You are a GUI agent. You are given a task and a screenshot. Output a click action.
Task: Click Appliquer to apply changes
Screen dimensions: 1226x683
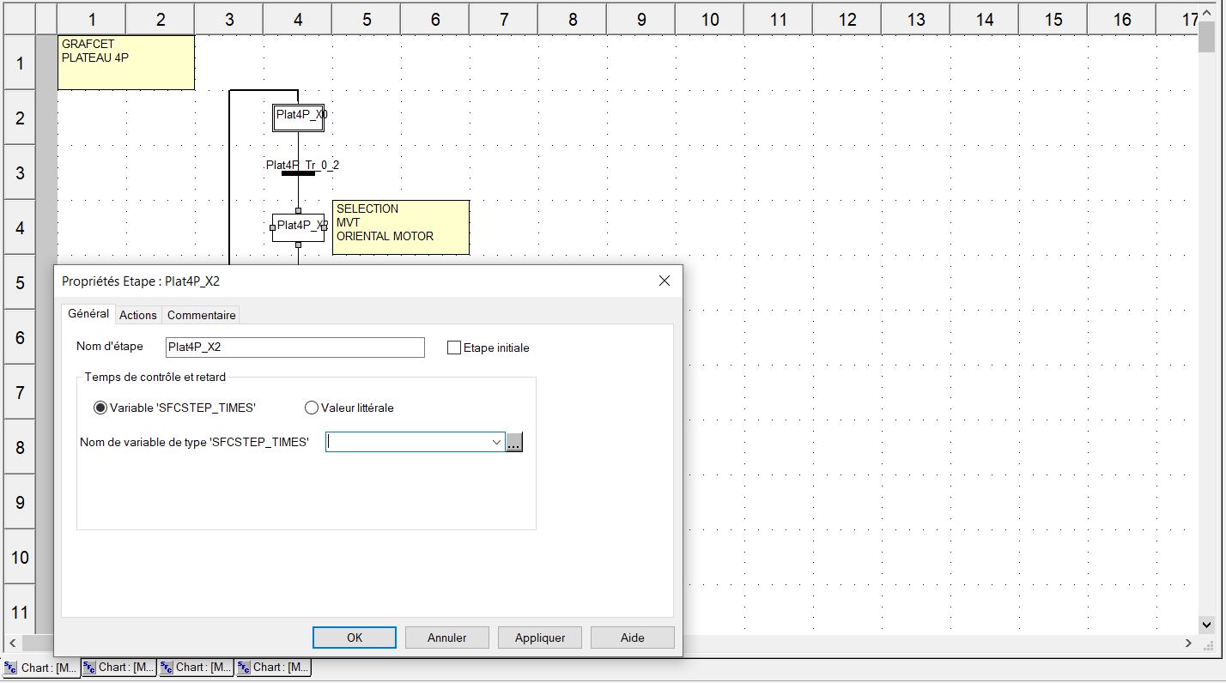pyautogui.click(x=539, y=638)
